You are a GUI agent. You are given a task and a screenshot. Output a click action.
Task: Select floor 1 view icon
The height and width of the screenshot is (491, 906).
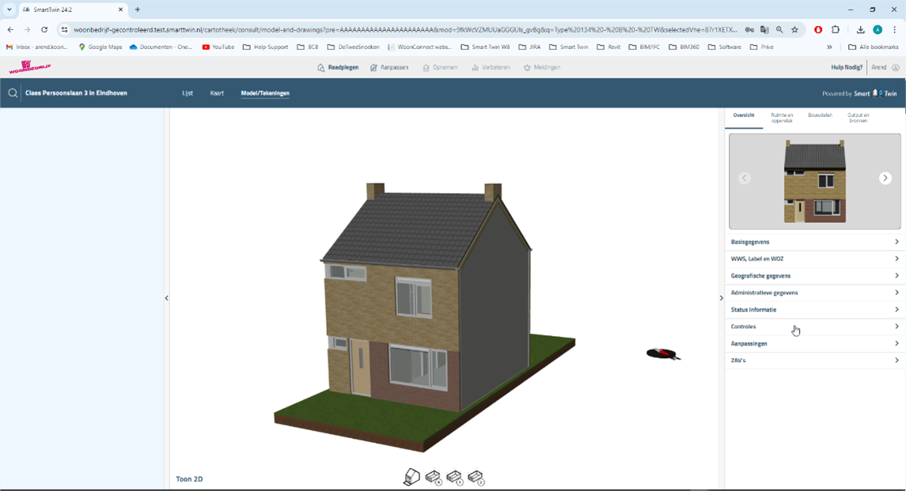454,477
